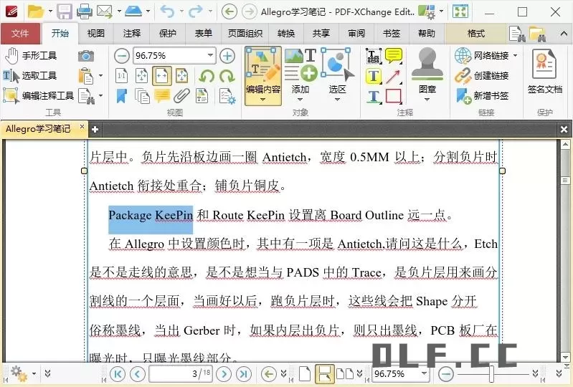Click Create Link (创建链接)
Screen dimensions: 573x387
[483, 76]
